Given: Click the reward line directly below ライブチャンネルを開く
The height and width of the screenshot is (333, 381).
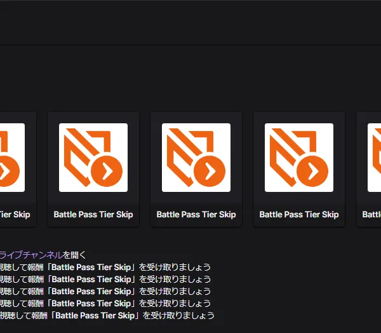Looking at the screenshot, I should coord(105,267).
